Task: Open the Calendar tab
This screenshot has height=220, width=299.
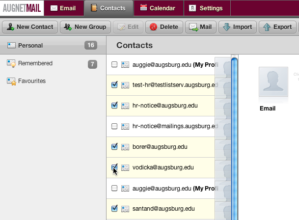Action: click(x=159, y=8)
